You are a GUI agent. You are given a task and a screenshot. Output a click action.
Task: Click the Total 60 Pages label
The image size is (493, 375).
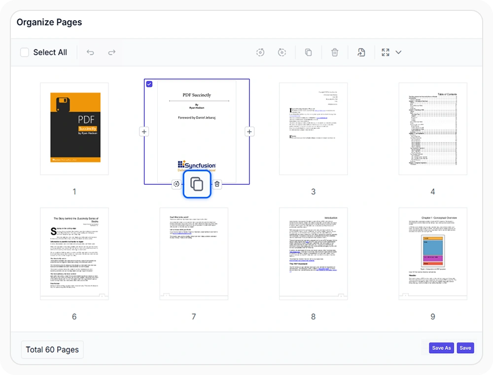(52, 349)
